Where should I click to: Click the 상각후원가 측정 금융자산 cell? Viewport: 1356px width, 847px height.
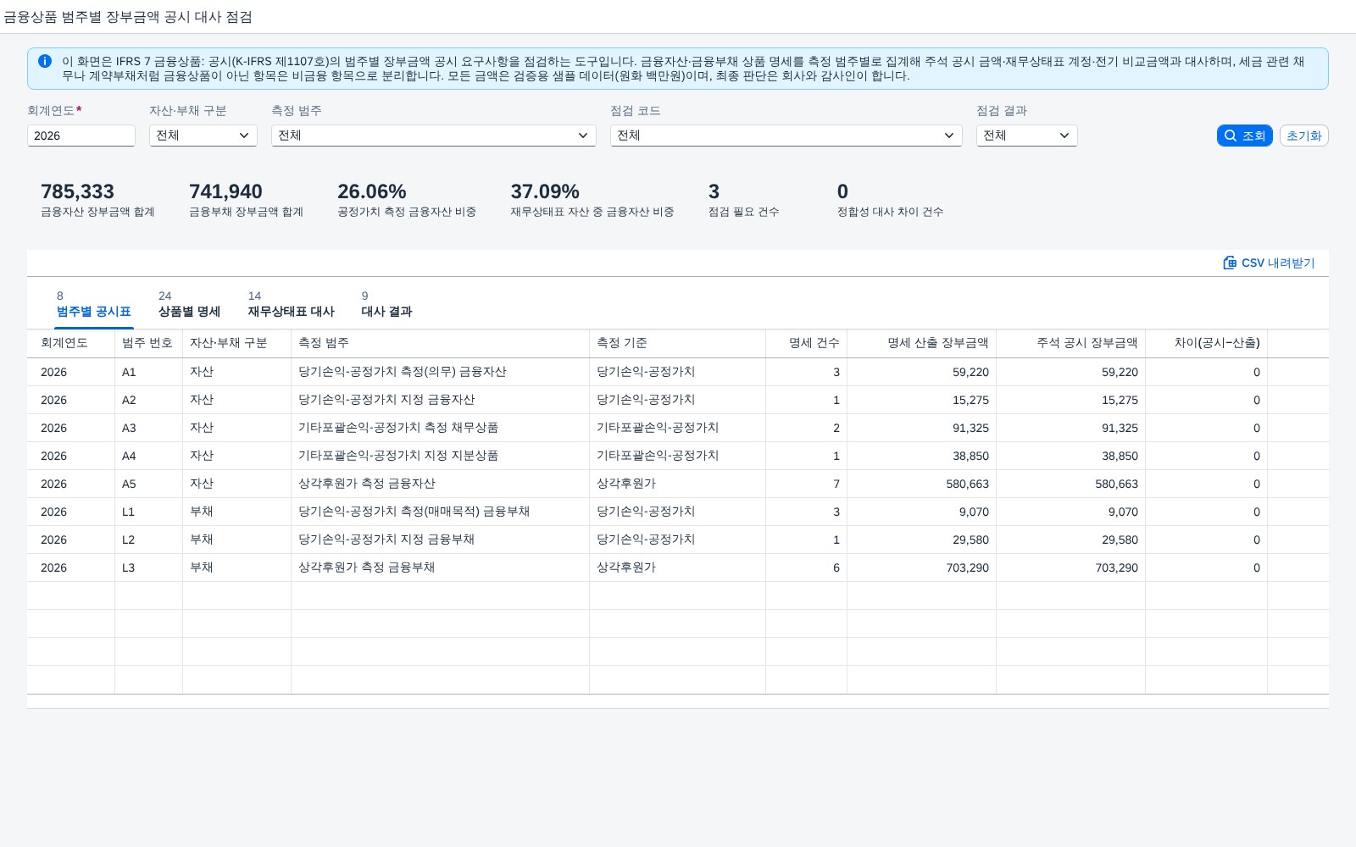[440, 484]
